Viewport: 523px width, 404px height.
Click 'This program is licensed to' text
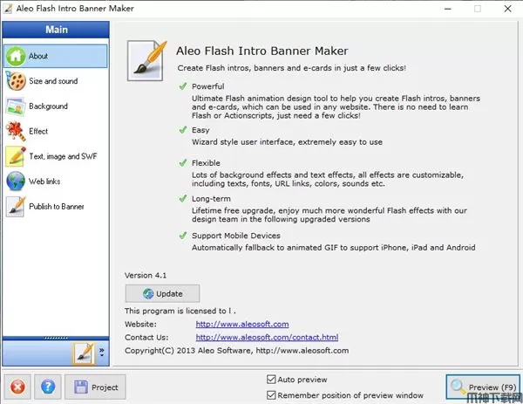coord(180,311)
